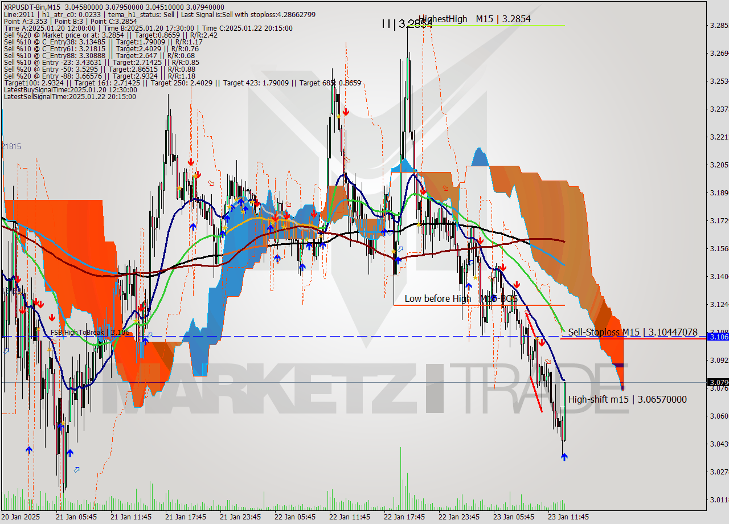Select the '22 Jan 05:45' time label

coord(295,517)
